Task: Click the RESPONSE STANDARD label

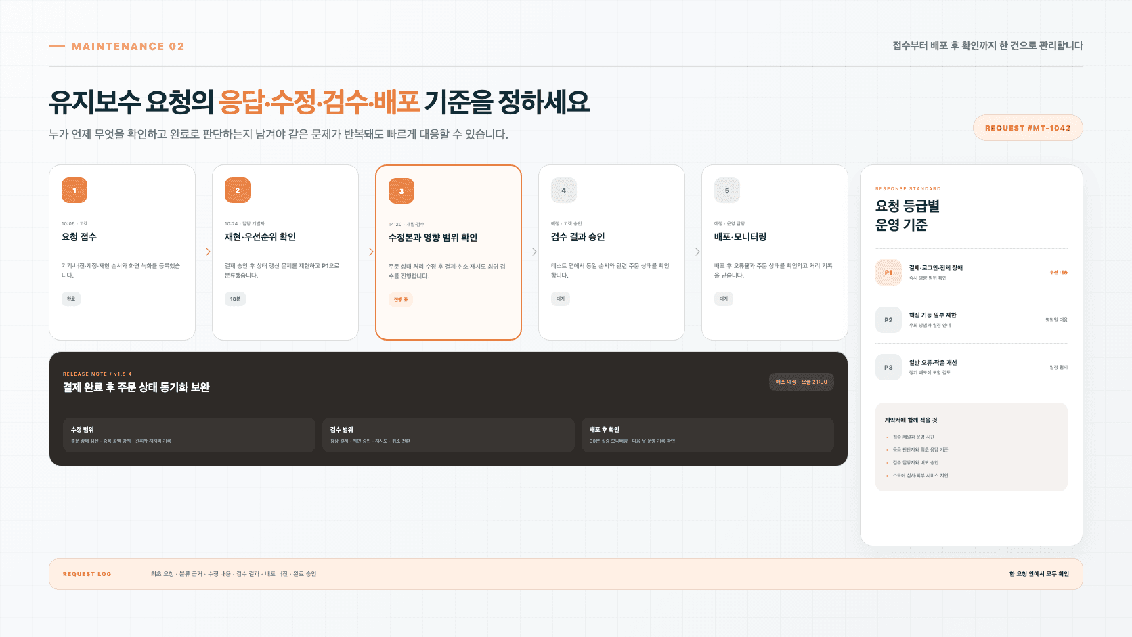Action: (x=908, y=189)
